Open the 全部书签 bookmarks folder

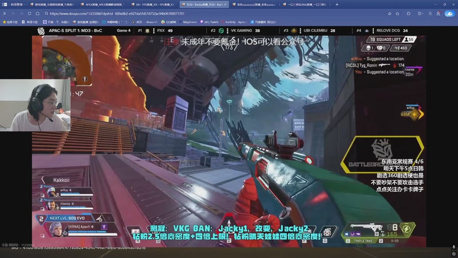[x=10, y=22]
